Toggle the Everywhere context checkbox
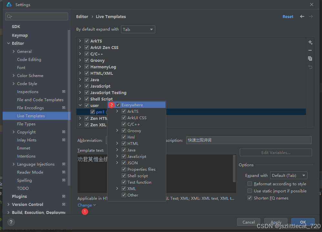322x232 pixels. coord(118,105)
